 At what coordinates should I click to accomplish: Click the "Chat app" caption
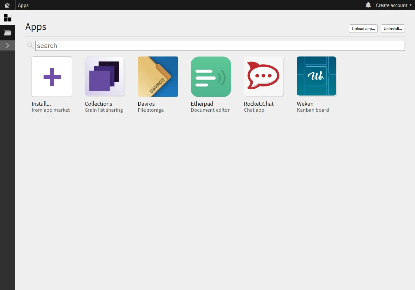click(x=254, y=110)
